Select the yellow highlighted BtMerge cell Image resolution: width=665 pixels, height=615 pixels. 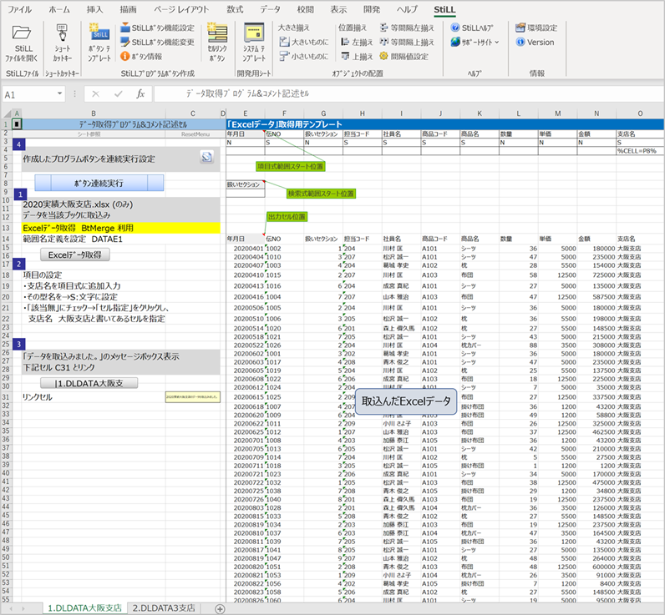click(121, 228)
